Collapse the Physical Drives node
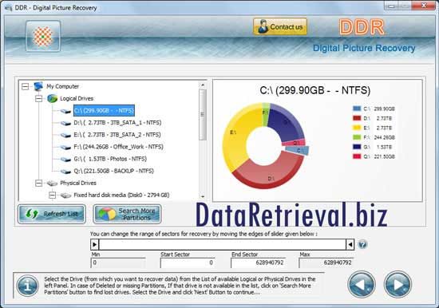The height and width of the screenshot is (308, 439). tap(38, 183)
